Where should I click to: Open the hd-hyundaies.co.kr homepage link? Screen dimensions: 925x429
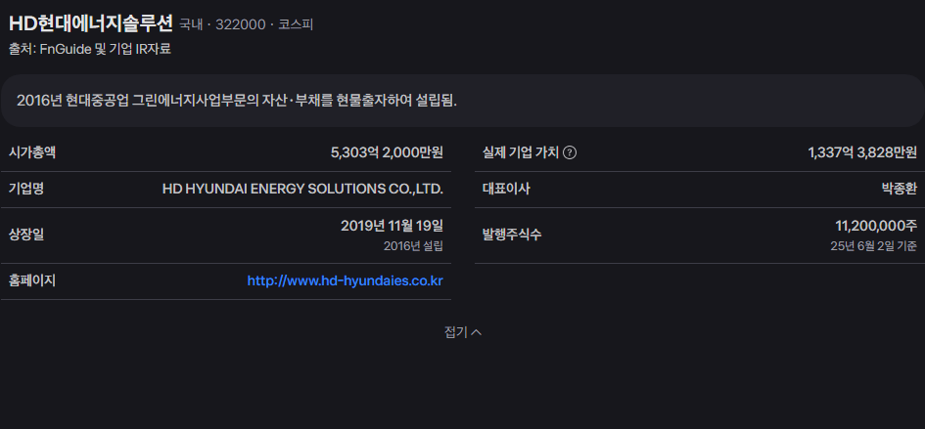(345, 280)
